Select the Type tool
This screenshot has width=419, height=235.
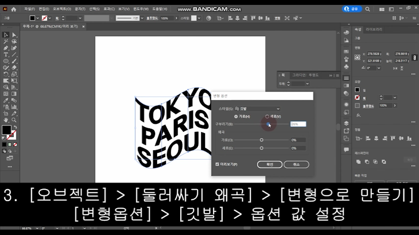5,54
